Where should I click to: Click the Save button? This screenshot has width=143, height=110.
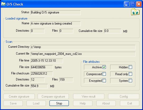coord(13,103)
